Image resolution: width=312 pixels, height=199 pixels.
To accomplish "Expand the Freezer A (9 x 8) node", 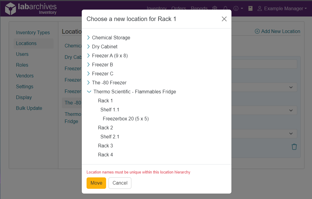I will (89, 56).
